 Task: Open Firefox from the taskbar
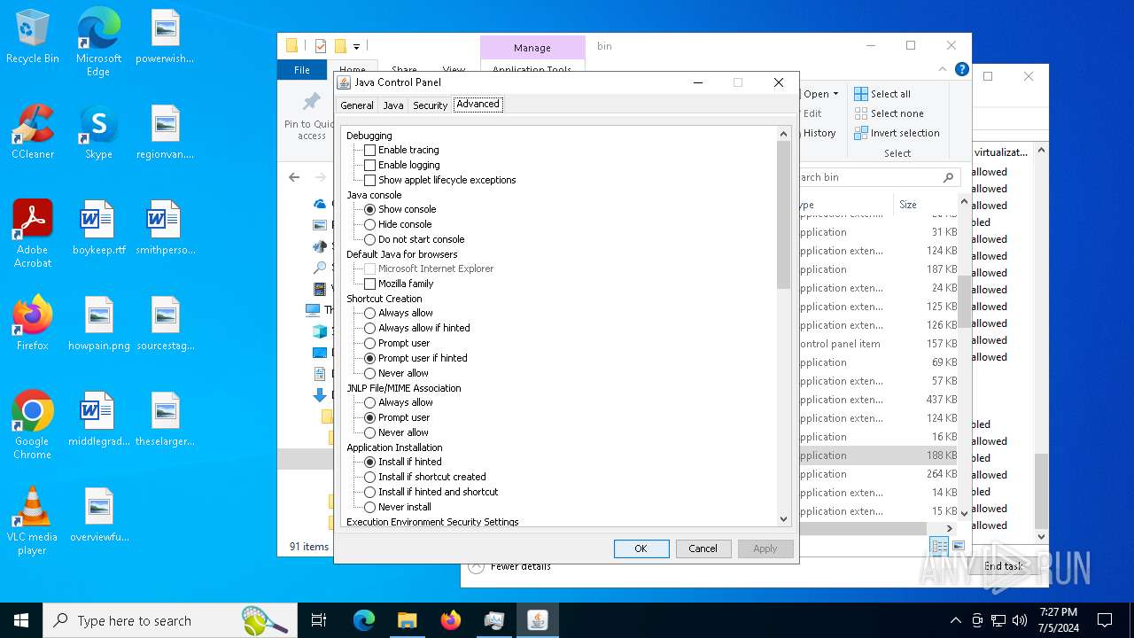tap(451, 620)
